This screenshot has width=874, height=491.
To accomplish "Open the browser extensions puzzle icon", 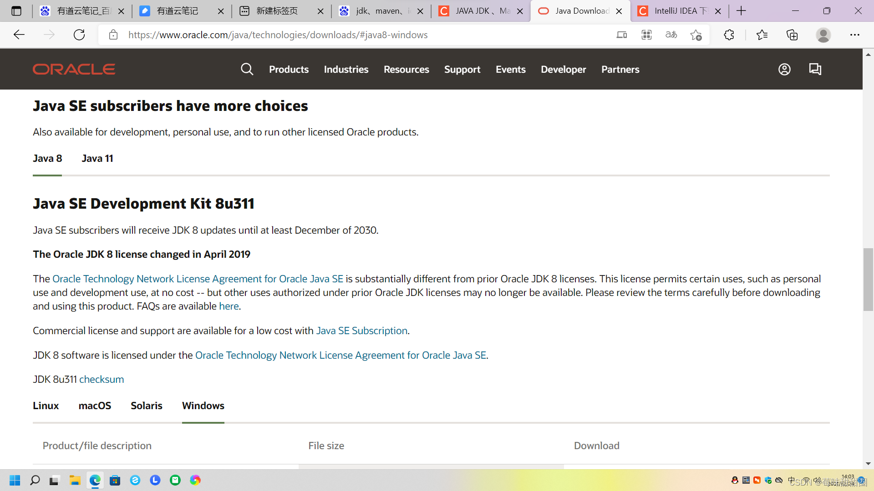I will point(729,35).
